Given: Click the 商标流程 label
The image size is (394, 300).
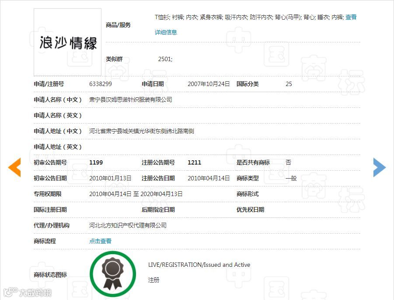Looking at the screenshot, I should (x=45, y=241).
